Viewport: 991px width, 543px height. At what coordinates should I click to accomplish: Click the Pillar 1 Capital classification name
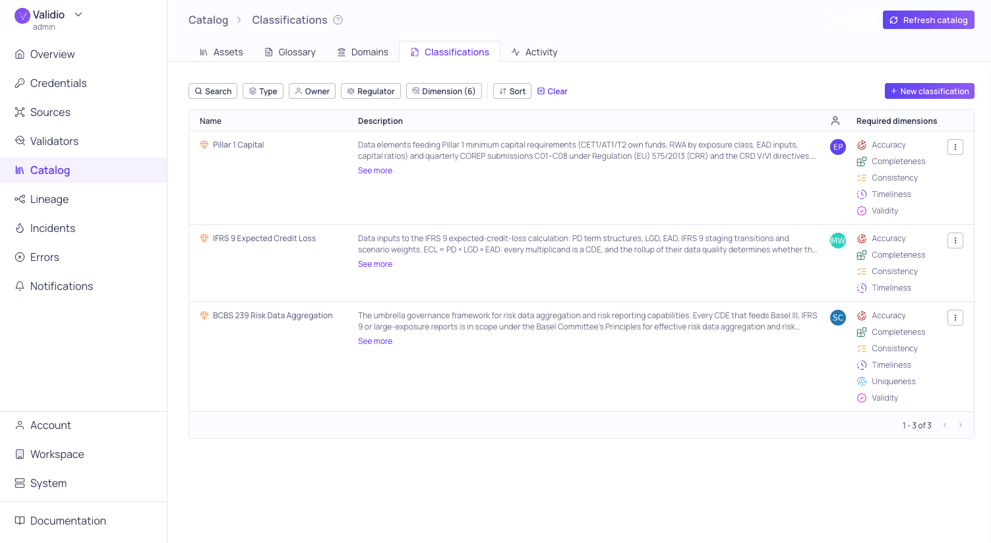[238, 145]
